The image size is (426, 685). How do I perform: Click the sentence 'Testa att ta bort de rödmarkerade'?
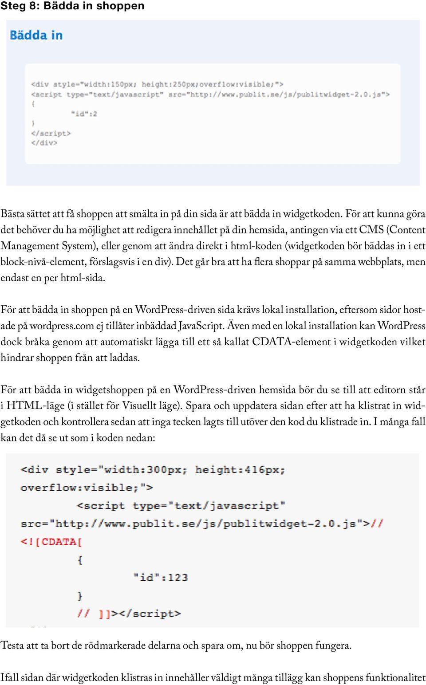click(176, 646)
